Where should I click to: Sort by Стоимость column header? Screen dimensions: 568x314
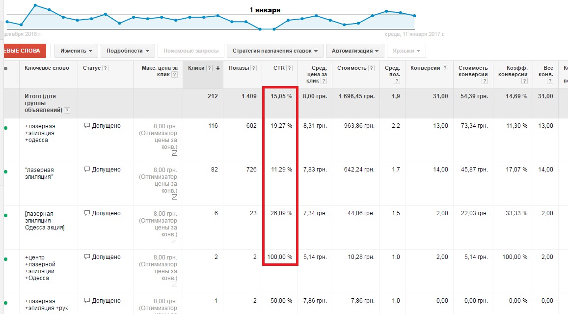point(352,68)
